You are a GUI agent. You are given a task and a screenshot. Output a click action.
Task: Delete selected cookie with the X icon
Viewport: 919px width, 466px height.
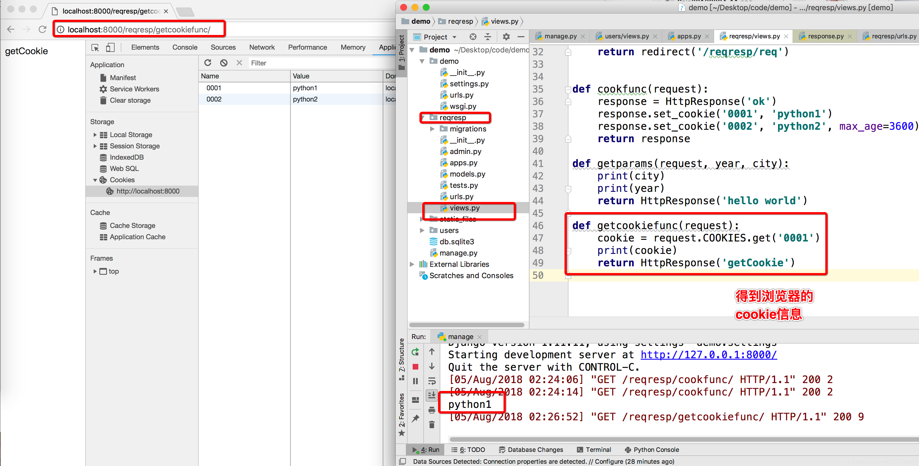tap(239, 63)
